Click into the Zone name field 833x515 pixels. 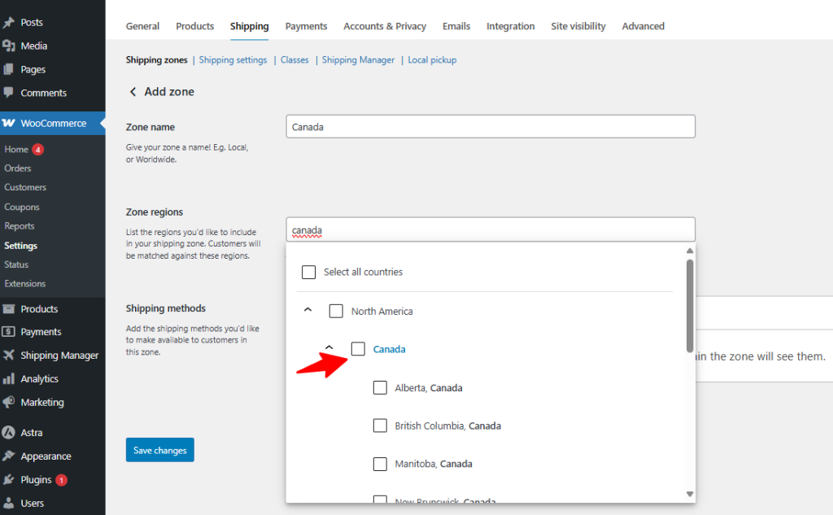coord(491,127)
